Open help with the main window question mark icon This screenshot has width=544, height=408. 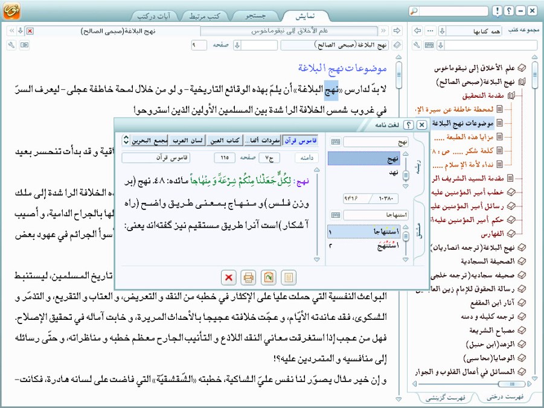[x=508, y=11]
